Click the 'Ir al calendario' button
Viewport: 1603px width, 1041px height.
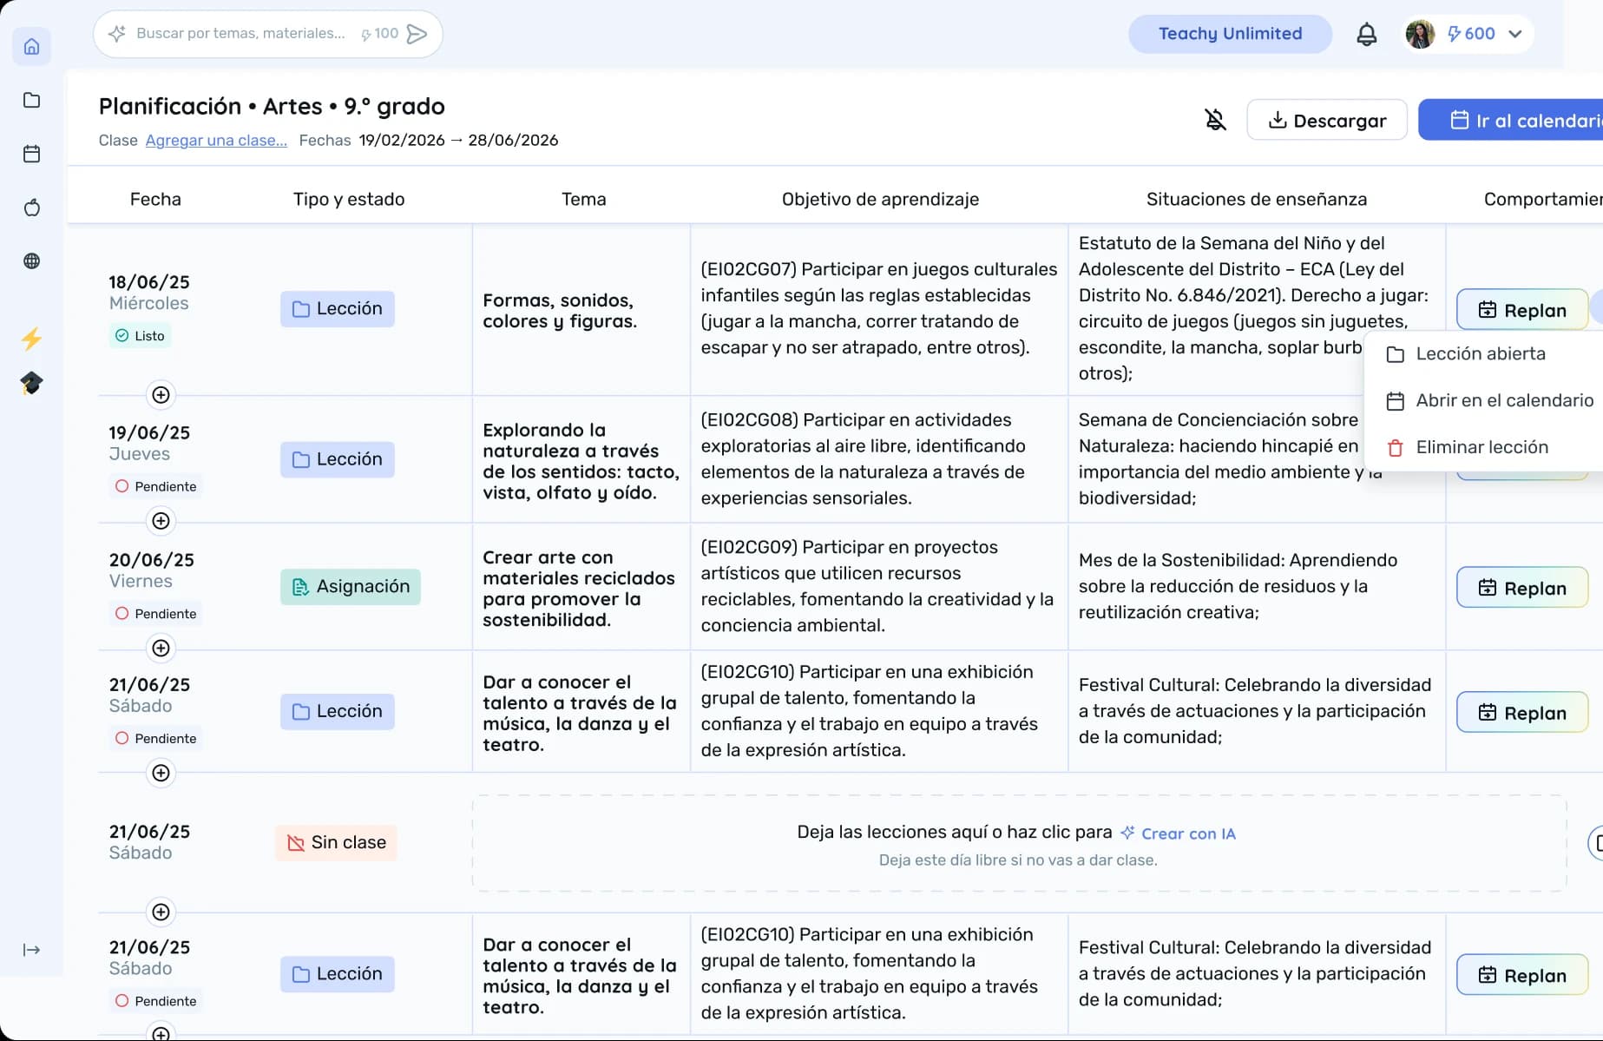coord(1510,120)
